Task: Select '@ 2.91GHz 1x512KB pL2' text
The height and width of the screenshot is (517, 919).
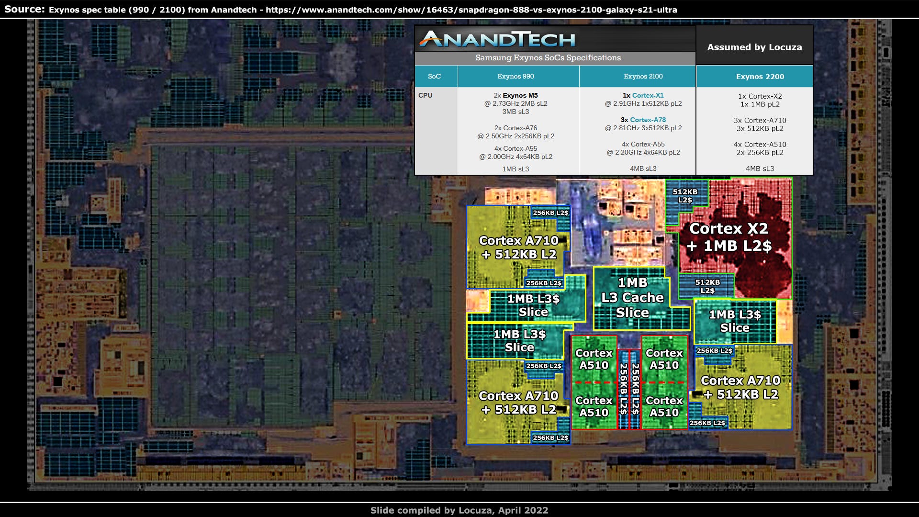Action: (643, 103)
